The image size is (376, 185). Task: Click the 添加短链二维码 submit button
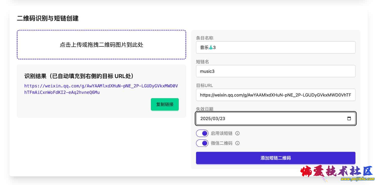(x=275, y=158)
